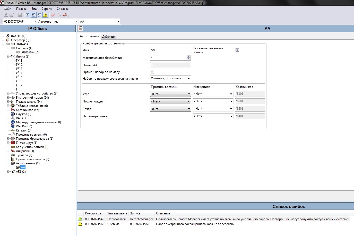Screen dimensions: 354x236
Task: Check the Прямой набор по номеру checkbox
Action: [152, 72]
